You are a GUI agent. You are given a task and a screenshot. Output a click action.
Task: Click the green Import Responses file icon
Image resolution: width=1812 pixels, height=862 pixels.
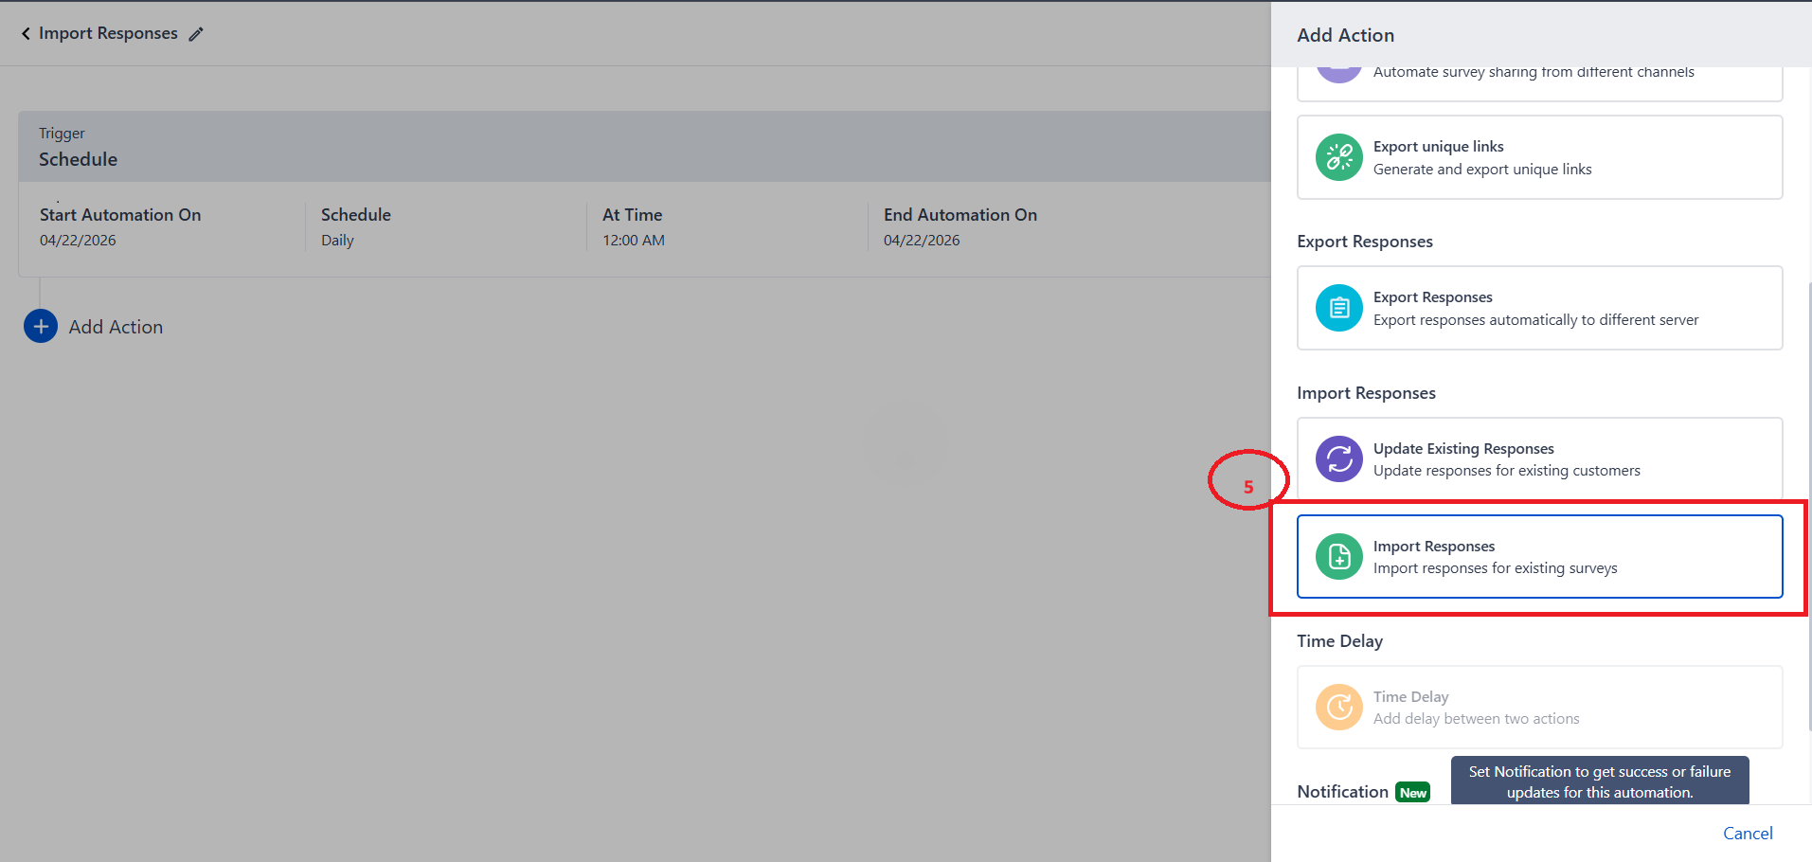pyautogui.click(x=1339, y=557)
